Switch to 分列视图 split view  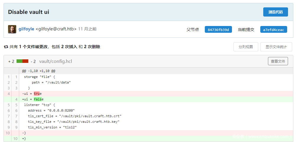246,47
